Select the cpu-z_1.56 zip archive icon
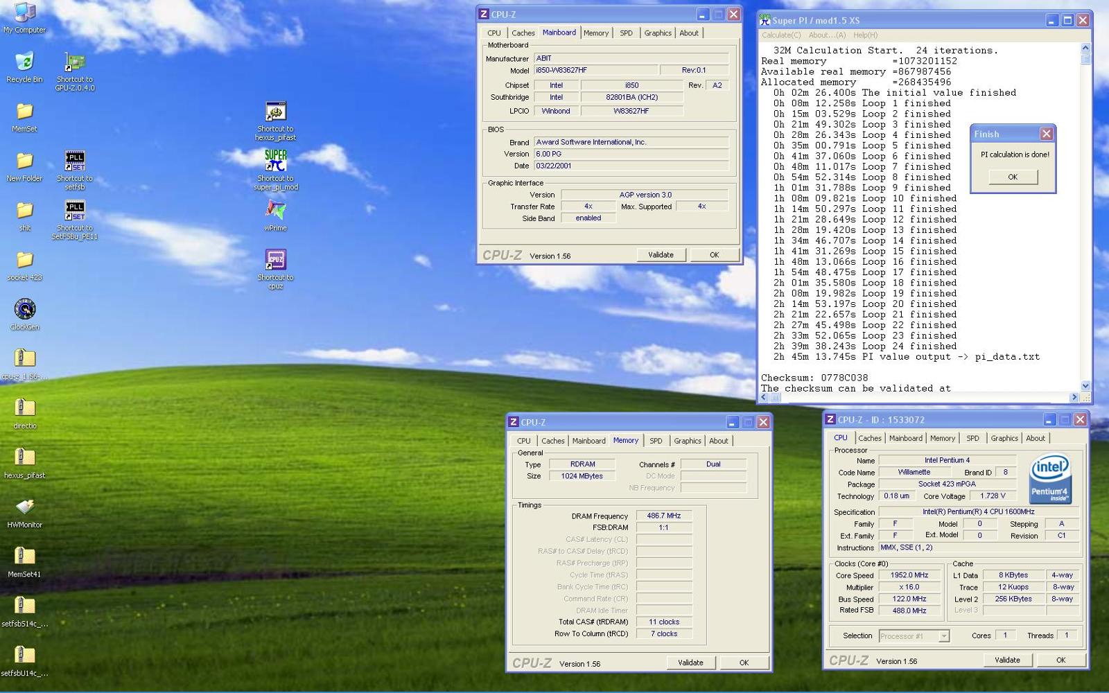 [24, 365]
